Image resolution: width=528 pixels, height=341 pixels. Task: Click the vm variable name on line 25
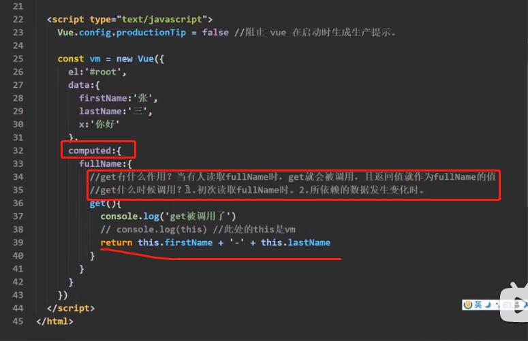[95, 59]
